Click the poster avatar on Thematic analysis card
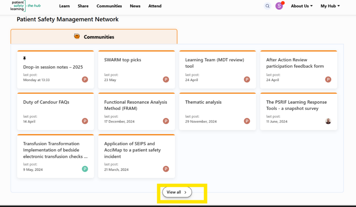356x207 pixels. click(x=247, y=121)
